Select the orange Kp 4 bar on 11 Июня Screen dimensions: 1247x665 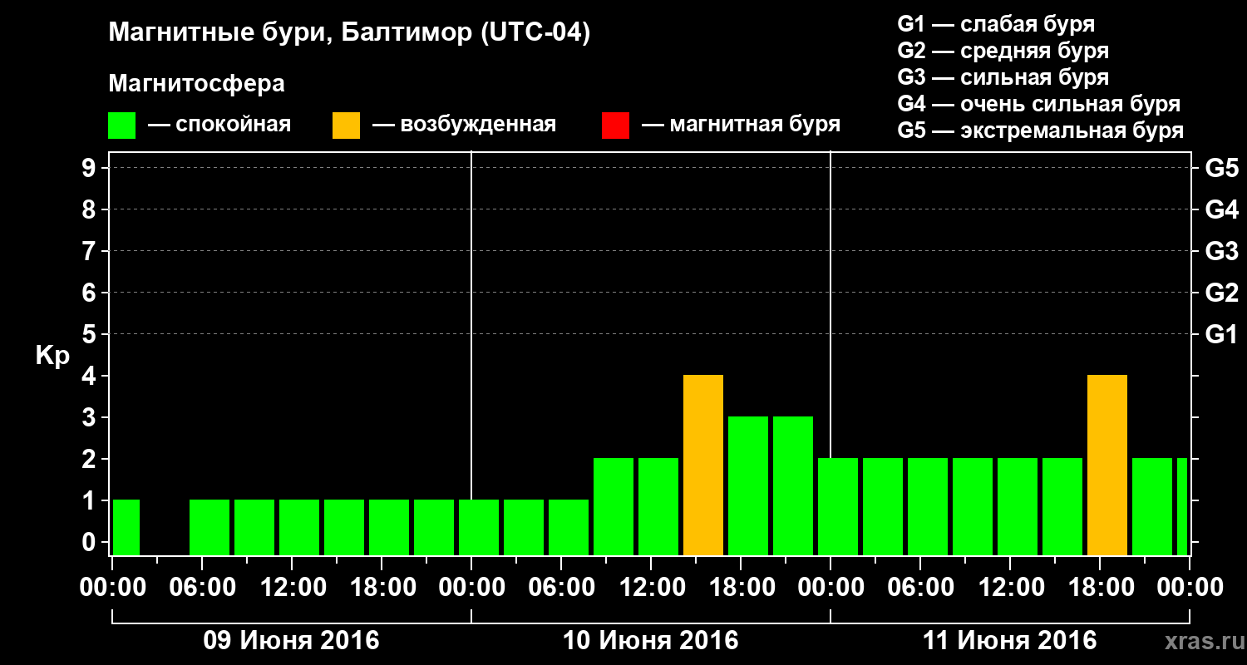pyautogui.click(x=1107, y=465)
